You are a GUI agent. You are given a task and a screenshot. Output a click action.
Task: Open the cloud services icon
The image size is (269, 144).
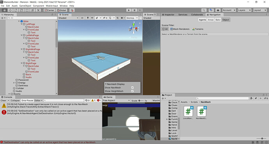tap(218, 10)
